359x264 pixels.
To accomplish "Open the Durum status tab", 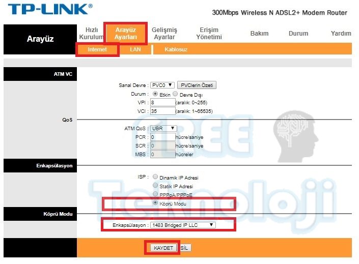I will pyautogui.click(x=298, y=34).
